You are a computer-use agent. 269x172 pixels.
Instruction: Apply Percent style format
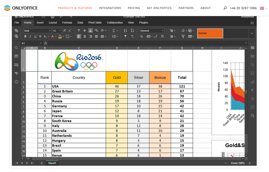pos(141,36)
